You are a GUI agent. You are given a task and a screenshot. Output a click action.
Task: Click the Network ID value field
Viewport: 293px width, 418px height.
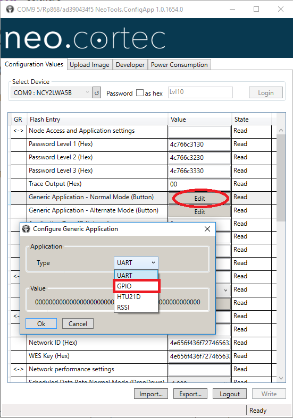(199, 343)
